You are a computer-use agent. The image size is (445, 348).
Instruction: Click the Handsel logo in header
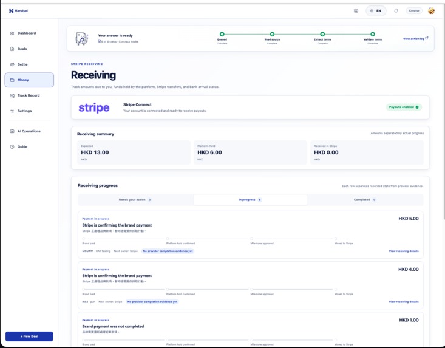point(18,11)
